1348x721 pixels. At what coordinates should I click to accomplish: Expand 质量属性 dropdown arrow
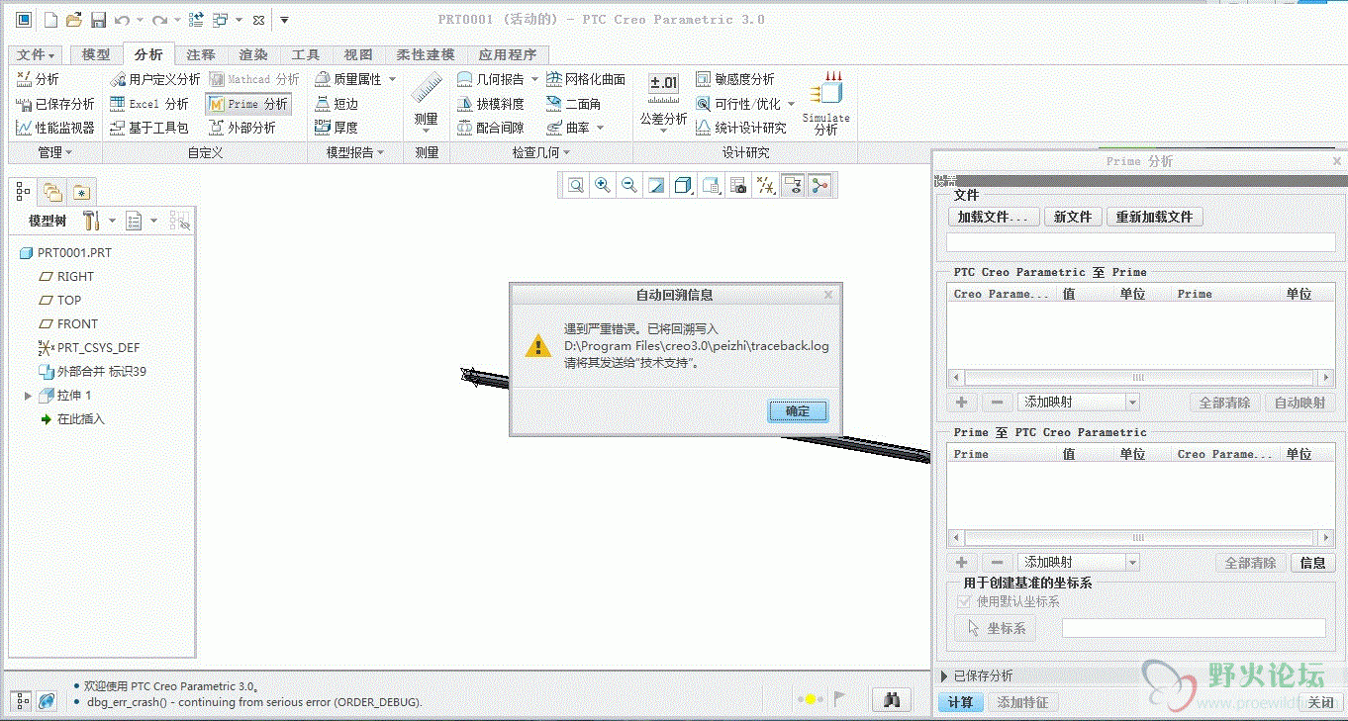392,79
